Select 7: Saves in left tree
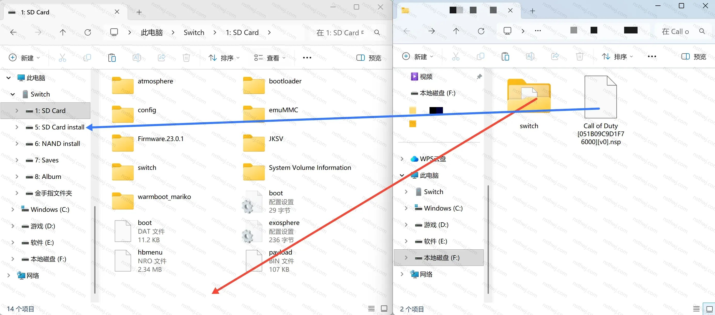 click(x=46, y=160)
